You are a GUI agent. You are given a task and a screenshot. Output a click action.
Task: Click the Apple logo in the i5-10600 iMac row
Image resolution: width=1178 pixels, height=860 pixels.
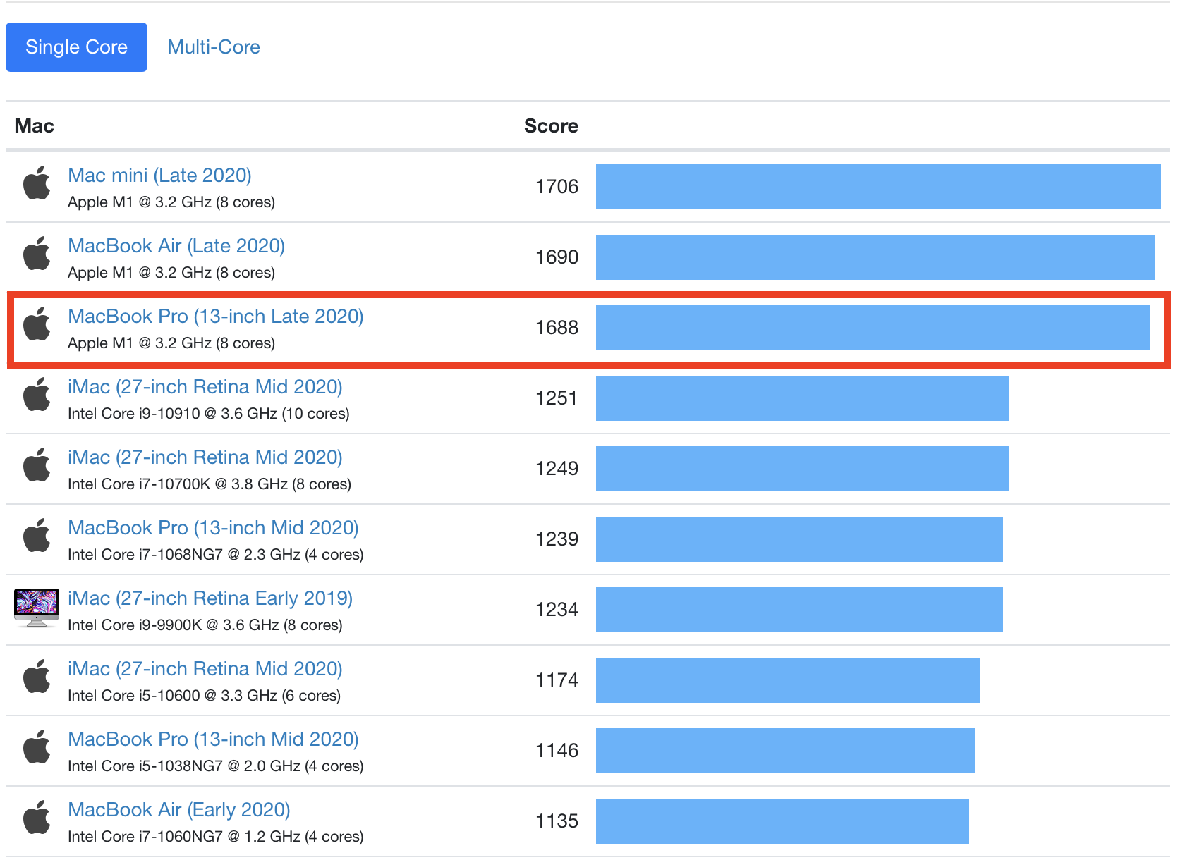37,677
